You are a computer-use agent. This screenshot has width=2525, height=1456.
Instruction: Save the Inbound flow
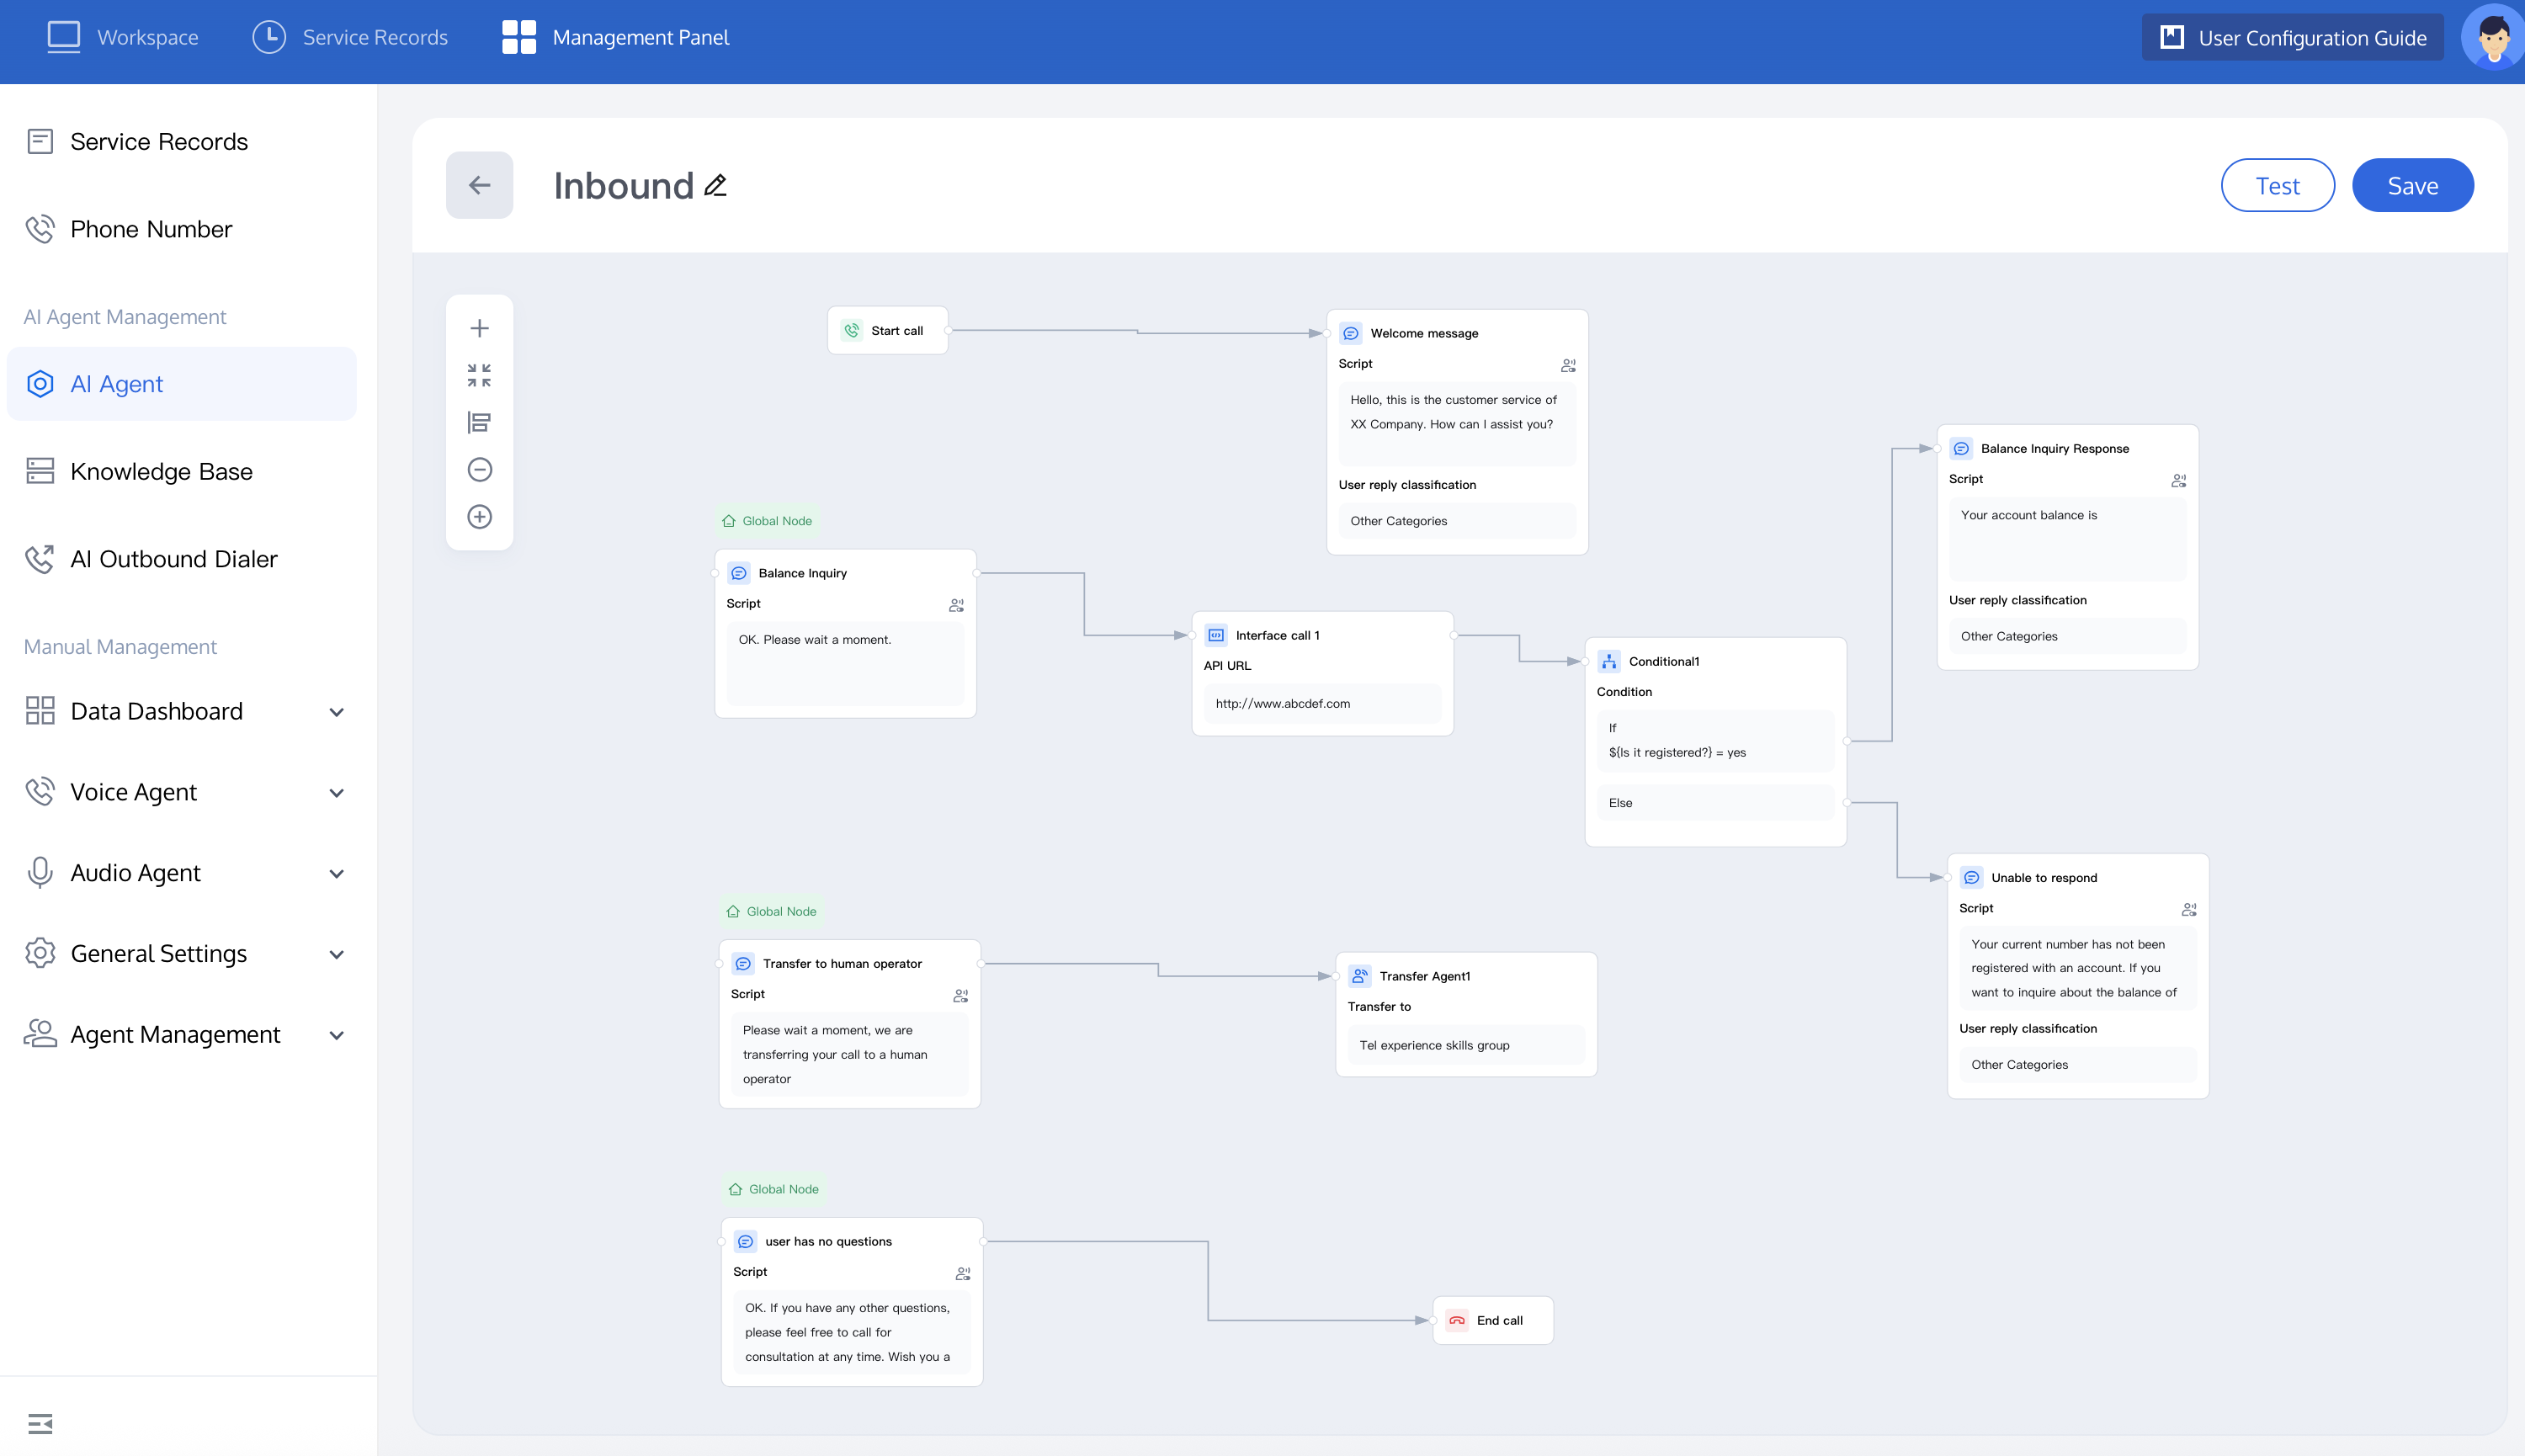tap(2412, 185)
